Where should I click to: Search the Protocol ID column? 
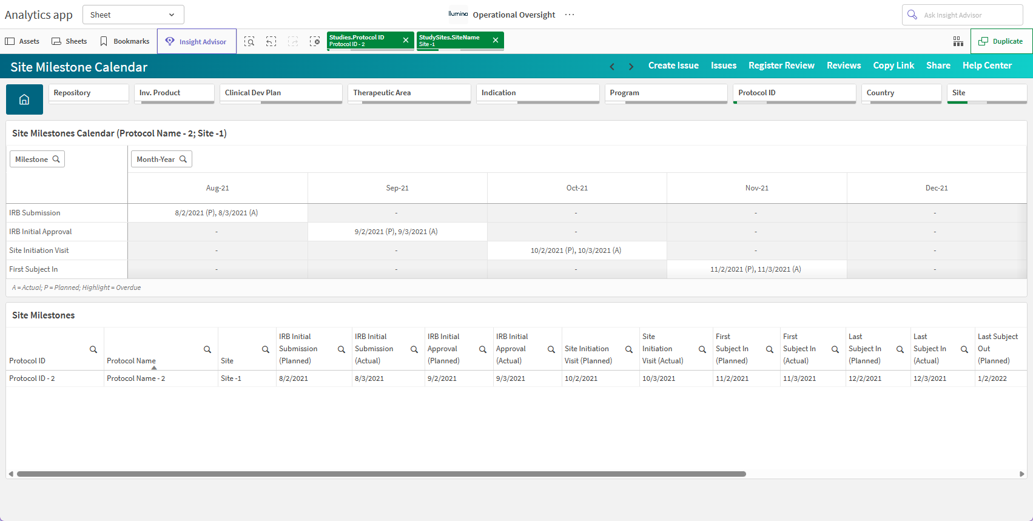(93, 349)
